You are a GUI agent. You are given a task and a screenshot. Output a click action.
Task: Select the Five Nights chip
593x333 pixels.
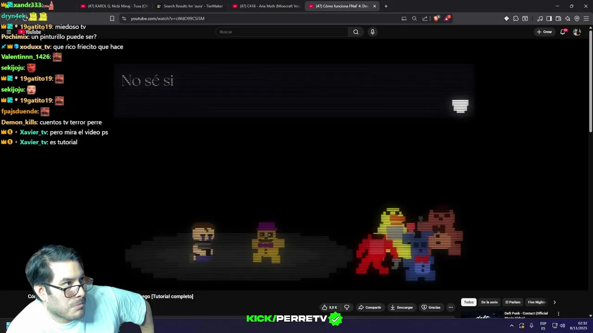[536, 302]
